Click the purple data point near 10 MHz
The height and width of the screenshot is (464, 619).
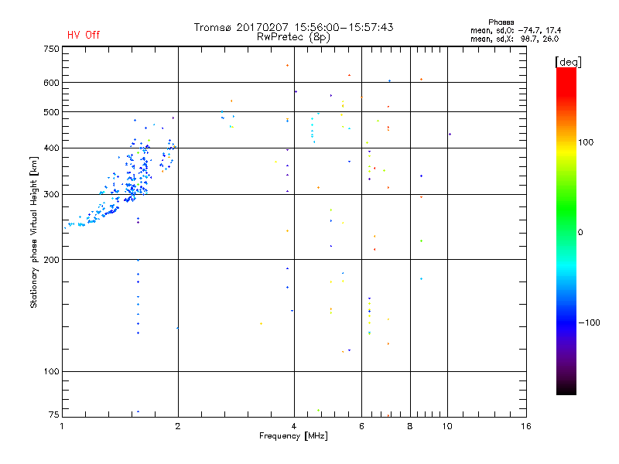[450, 134]
